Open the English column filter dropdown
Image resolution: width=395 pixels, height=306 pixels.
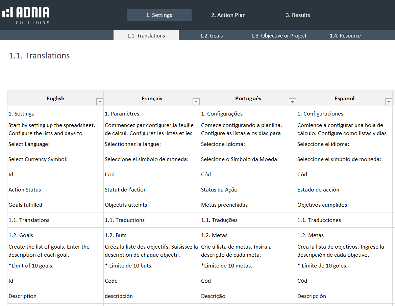point(100,102)
